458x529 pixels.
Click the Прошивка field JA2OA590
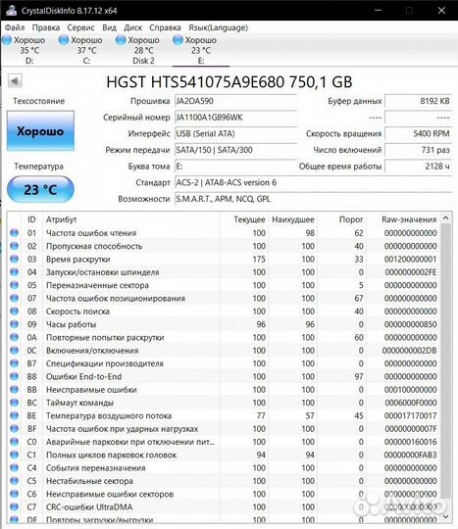click(235, 101)
